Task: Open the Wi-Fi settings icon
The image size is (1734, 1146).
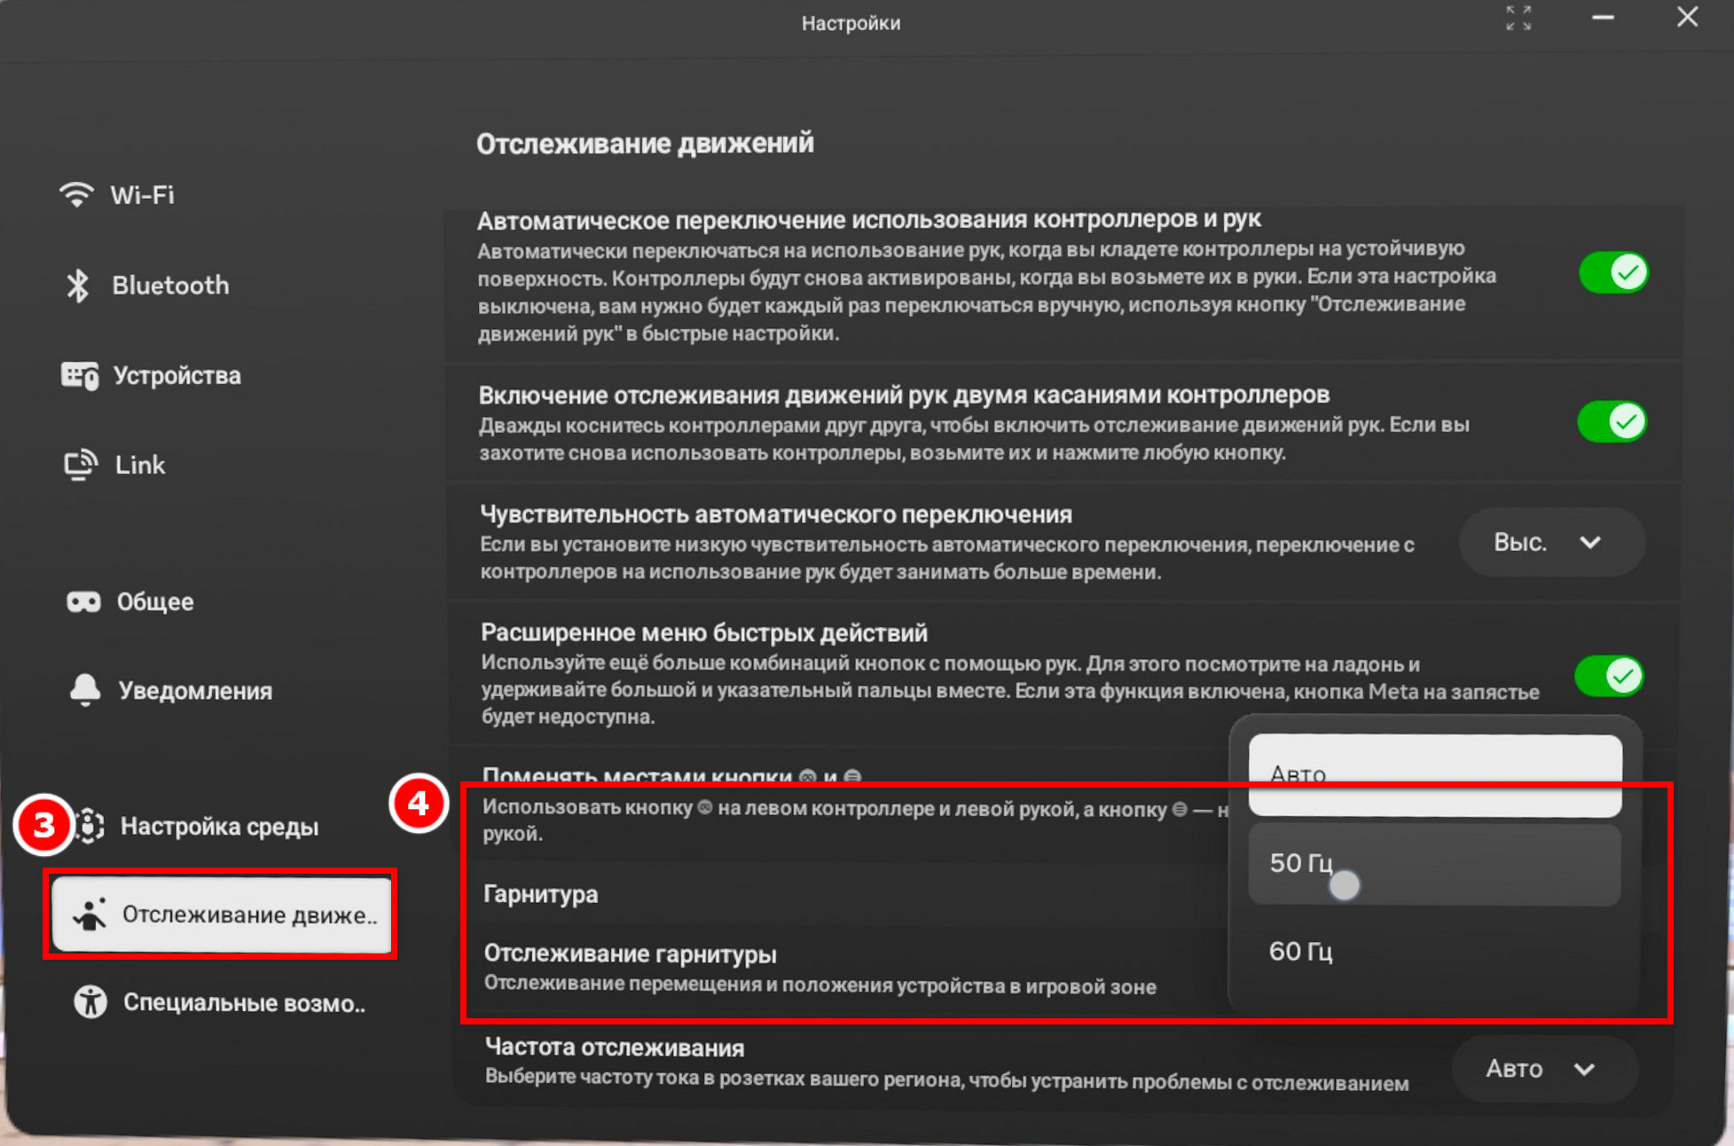Action: [76, 194]
